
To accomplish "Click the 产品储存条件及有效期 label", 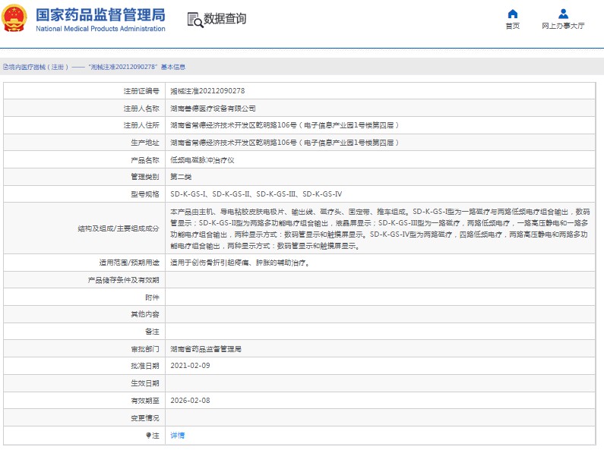I will (123, 280).
